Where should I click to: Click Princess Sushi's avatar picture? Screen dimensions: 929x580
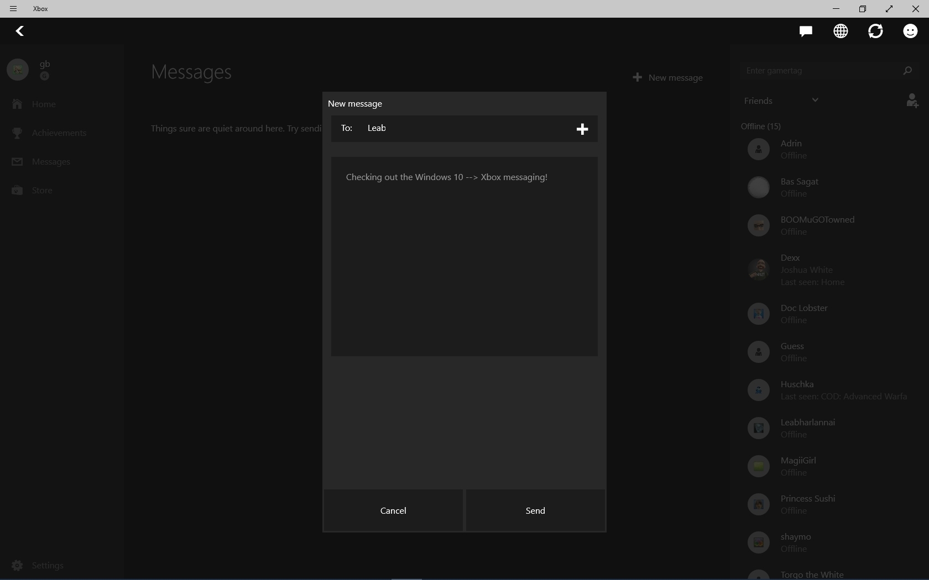click(x=759, y=504)
